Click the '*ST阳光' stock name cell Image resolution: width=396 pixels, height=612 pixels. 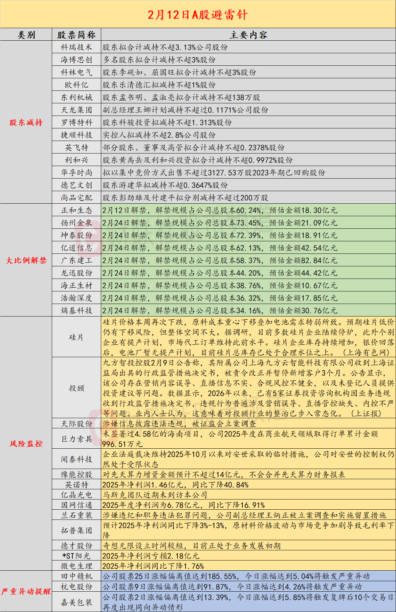pos(76,556)
